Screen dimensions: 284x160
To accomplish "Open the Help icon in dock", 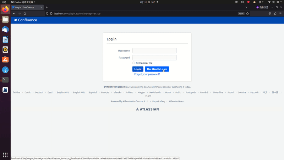I will click(5, 70).
